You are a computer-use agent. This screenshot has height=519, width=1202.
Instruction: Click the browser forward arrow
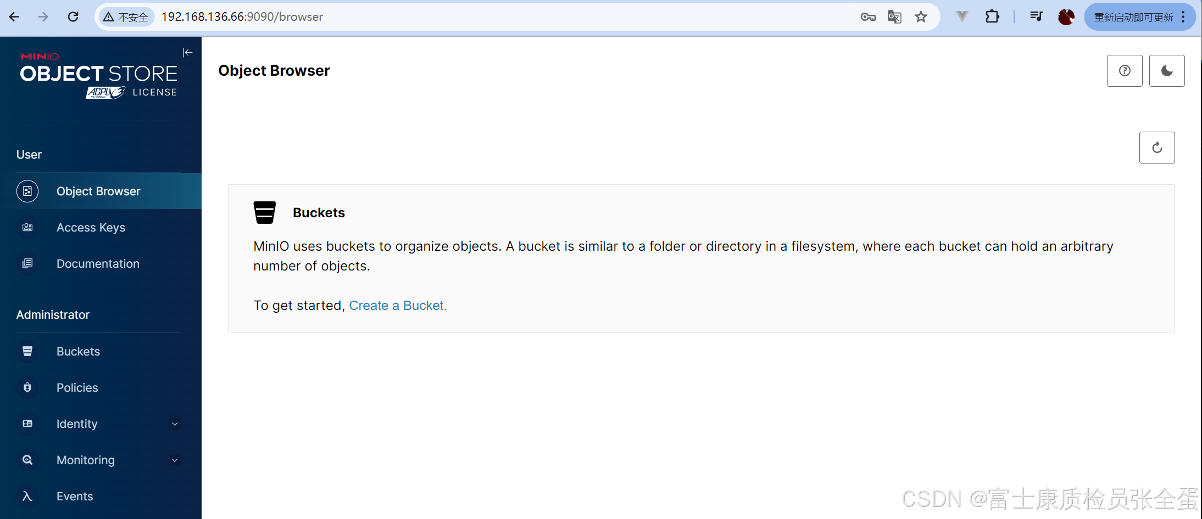(43, 17)
